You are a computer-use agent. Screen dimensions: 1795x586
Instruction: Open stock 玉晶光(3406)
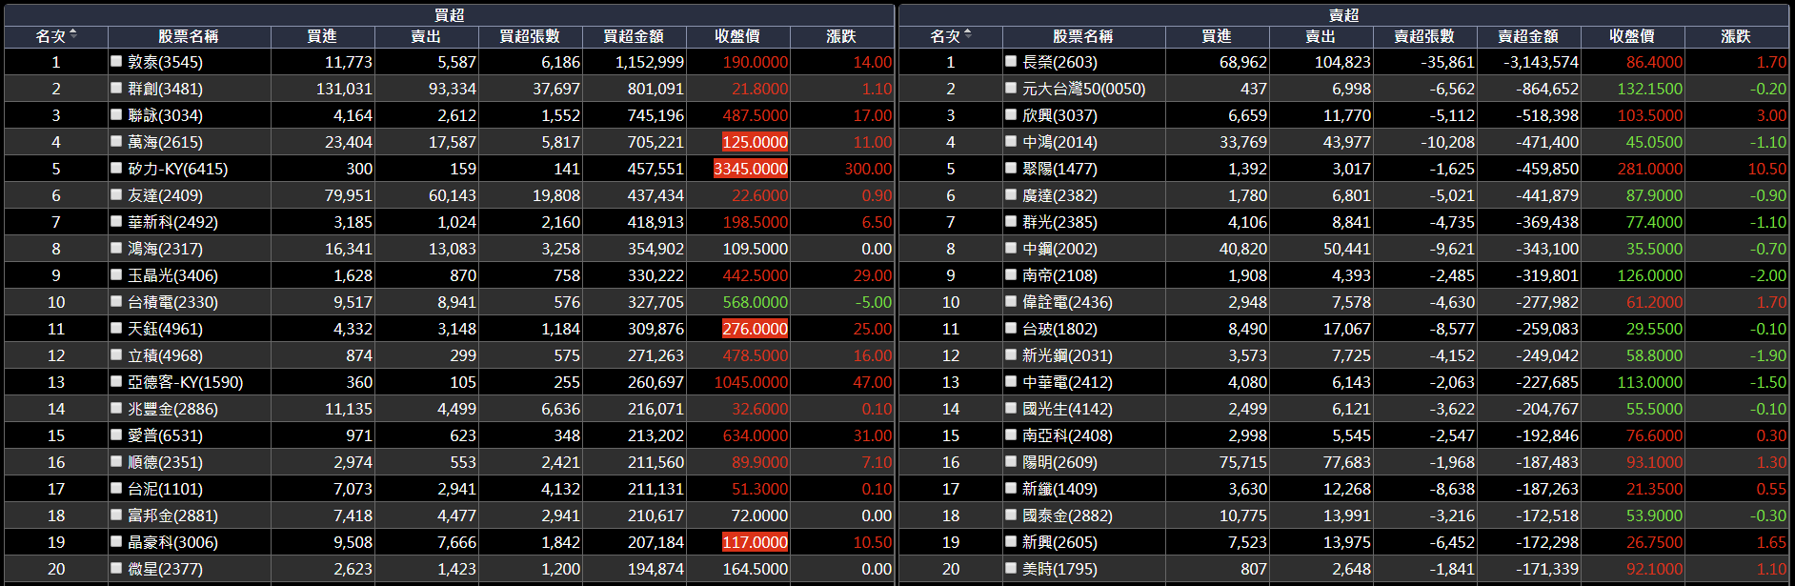172,275
